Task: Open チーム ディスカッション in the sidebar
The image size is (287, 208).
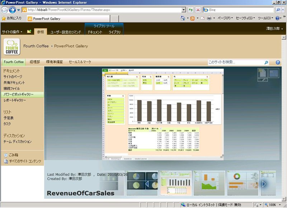Action: pos(17,142)
